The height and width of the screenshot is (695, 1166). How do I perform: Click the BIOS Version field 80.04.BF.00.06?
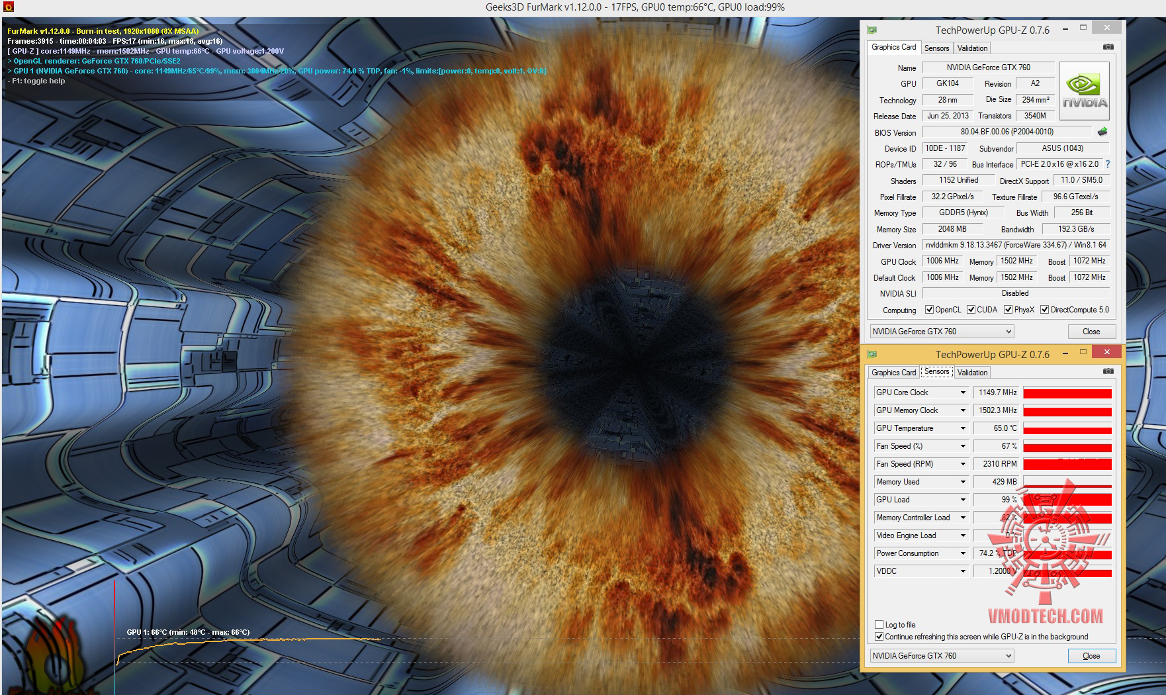click(x=1007, y=132)
